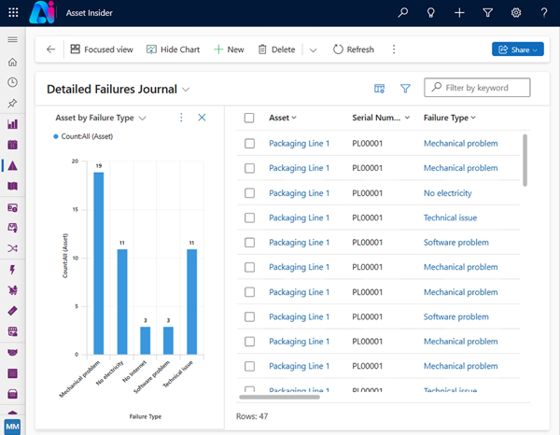This screenshot has height=435, width=560.
Task: Open the Asset column header menu
Action: pos(283,118)
